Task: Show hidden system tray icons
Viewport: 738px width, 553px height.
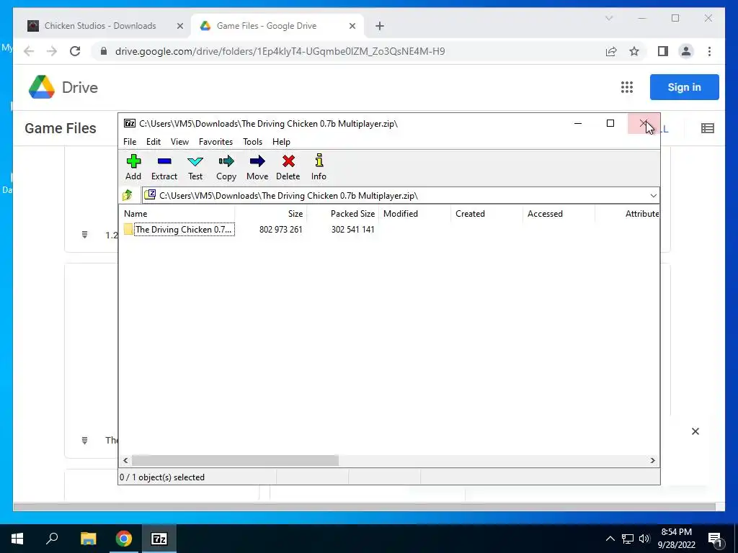Action: pyautogui.click(x=610, y=539)
